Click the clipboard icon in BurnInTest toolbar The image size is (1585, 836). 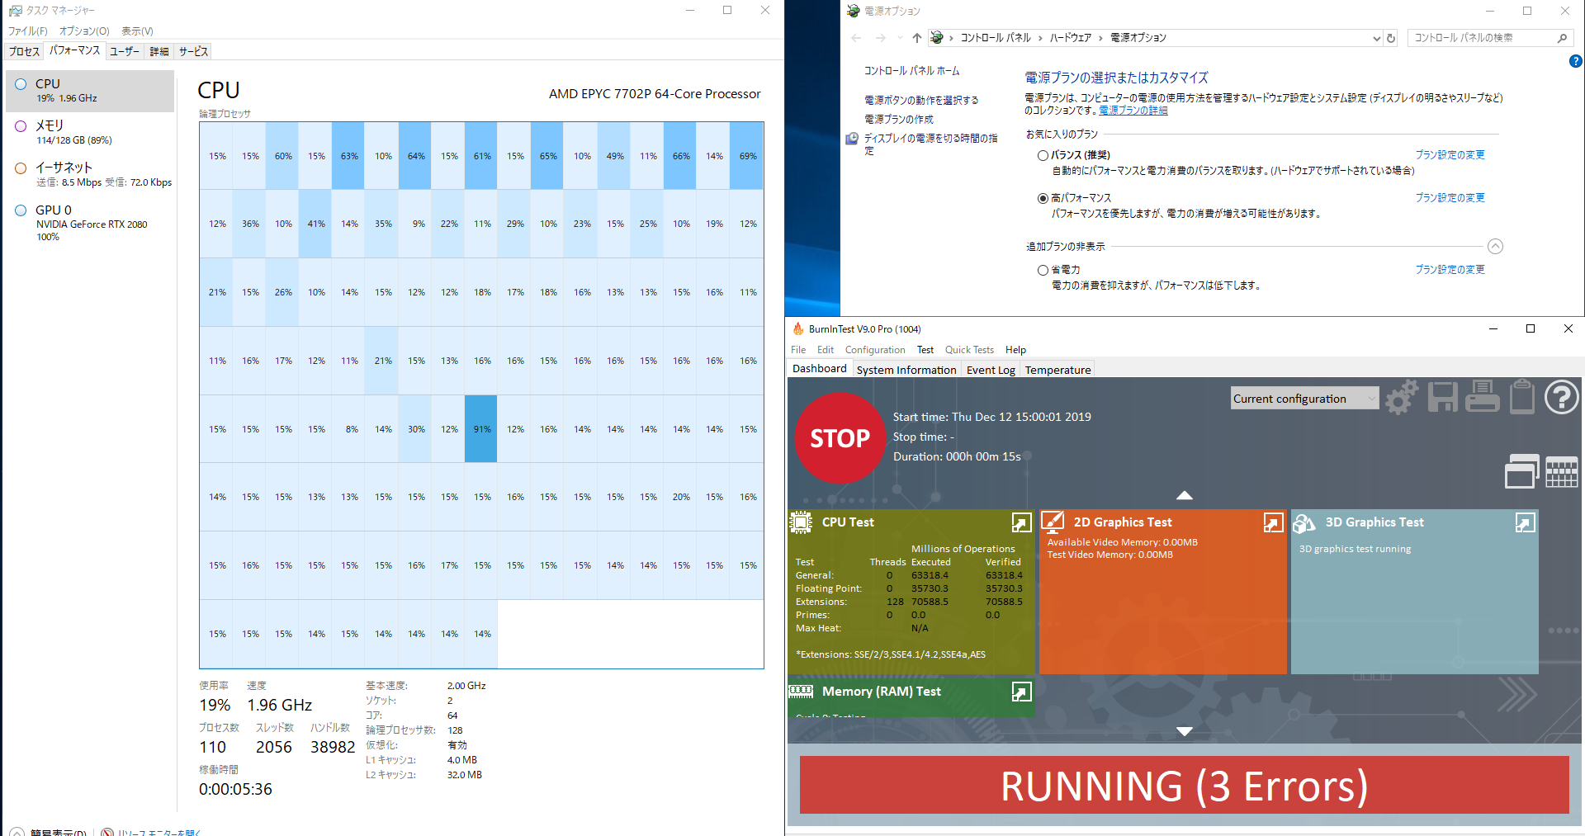[x=1521, y=396]
